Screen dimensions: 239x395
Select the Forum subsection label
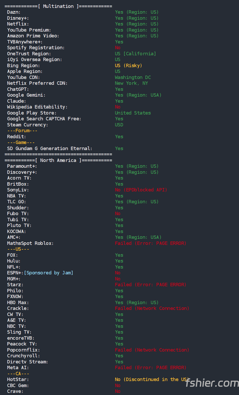(22, 131)
